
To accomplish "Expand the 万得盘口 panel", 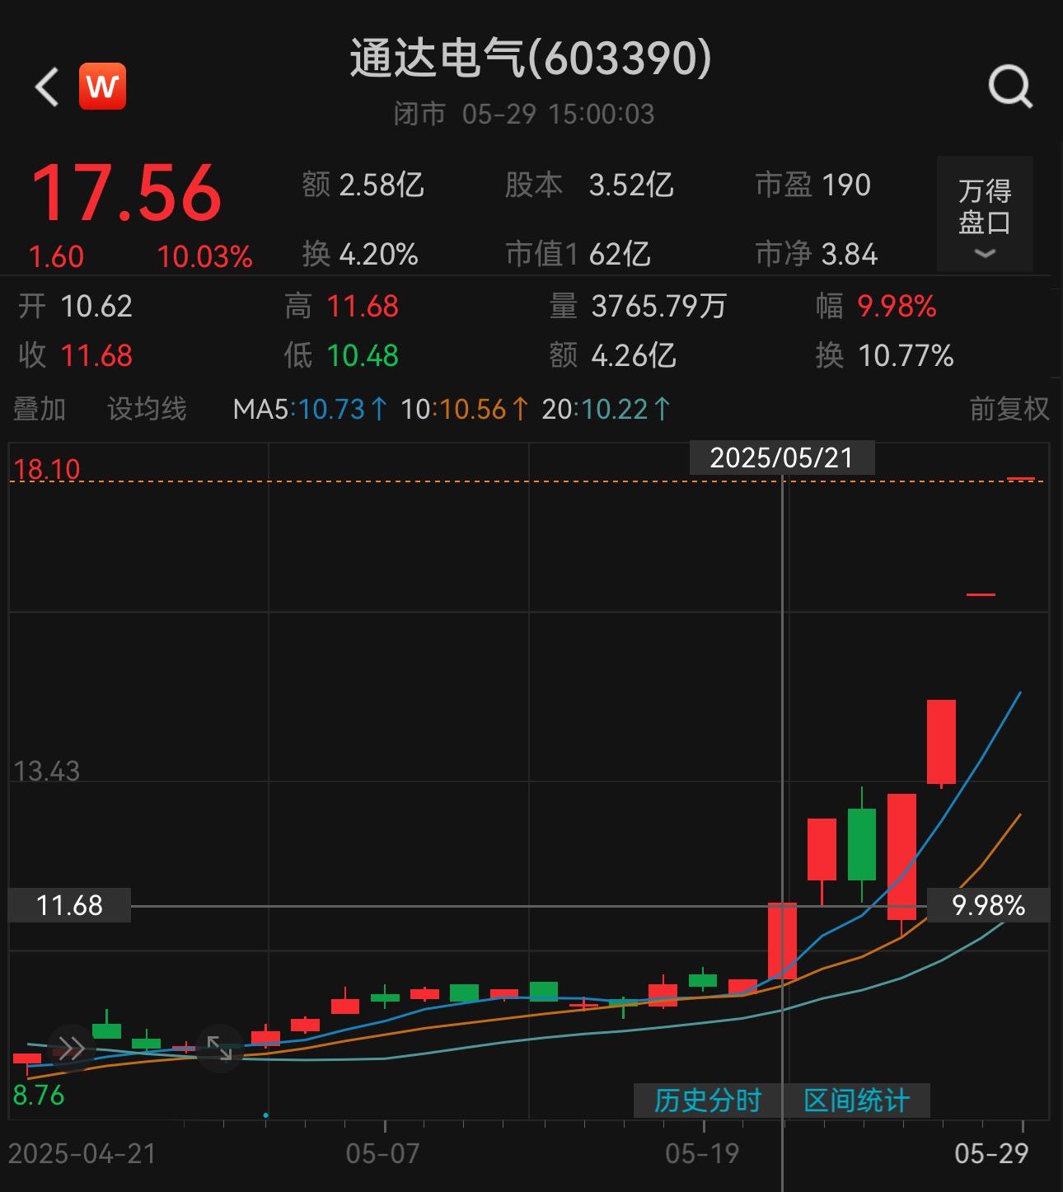I will tap(985, 215).
